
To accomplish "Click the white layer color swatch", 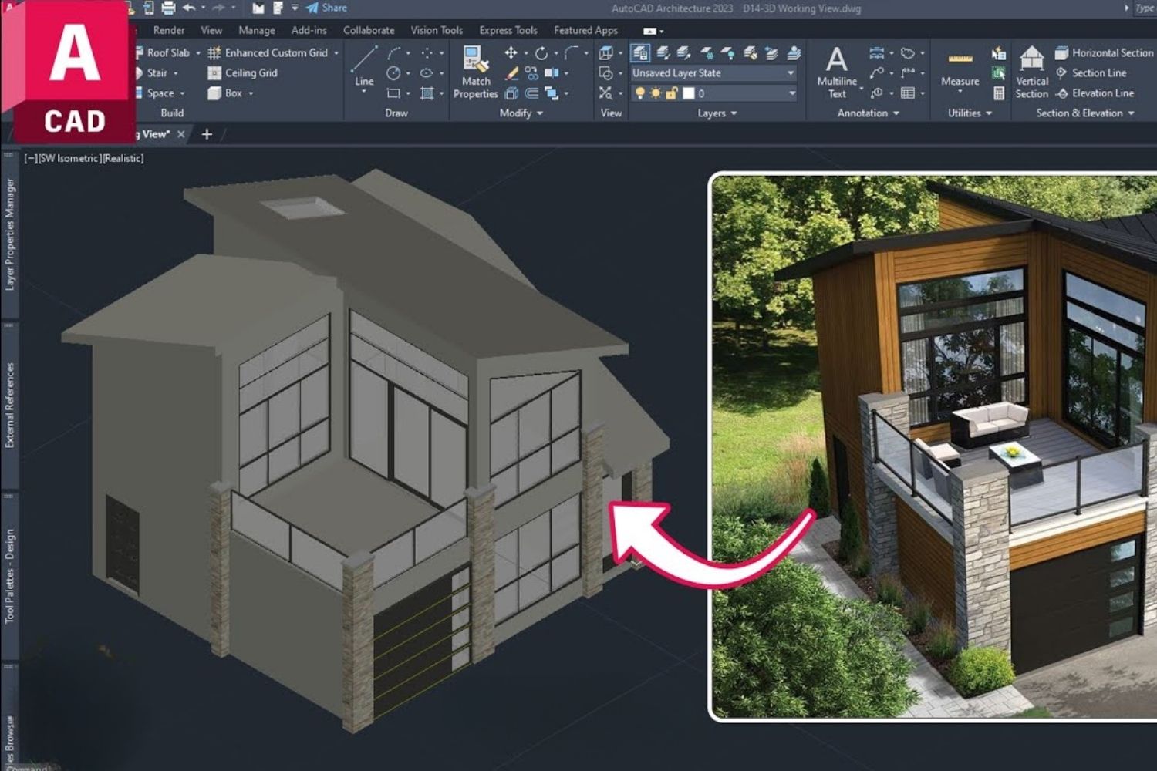I will click(x=689, y=93).
